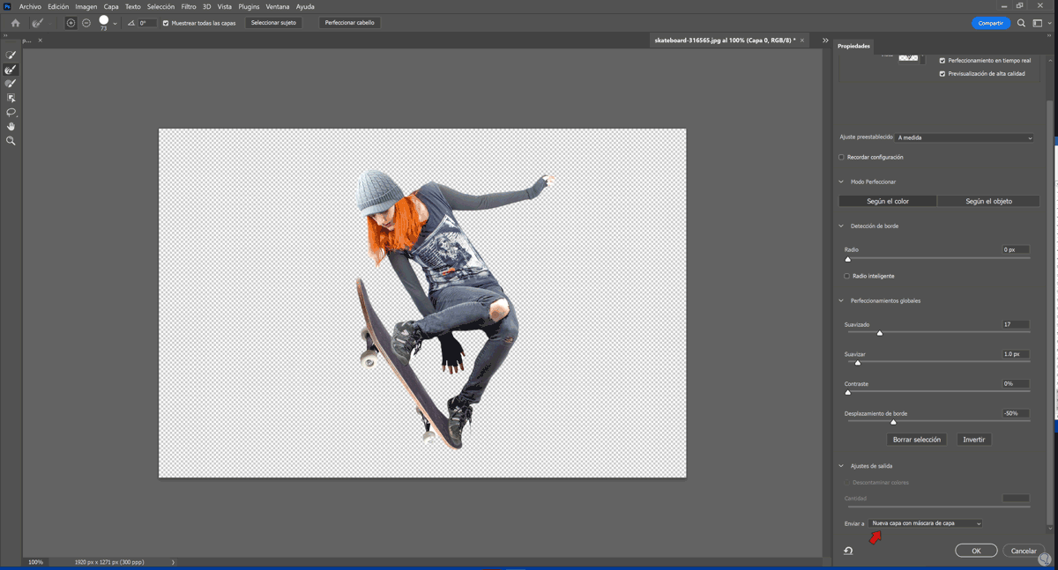The image size is (1058, 570).
Task: Uncheck Mostrar todas las capas
Action: click(x=166, y=23)
